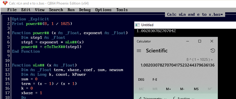This screenshot has width=236, height=99.
Task: Open the Edit menu
Action: pyautogui.click(x=26, y=10)
